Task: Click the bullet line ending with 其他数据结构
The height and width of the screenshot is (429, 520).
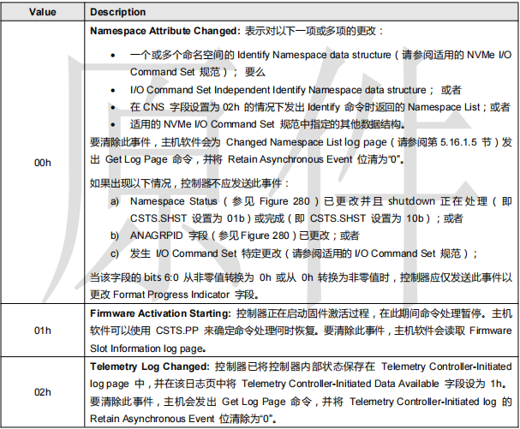Action: tap(258, 124)
